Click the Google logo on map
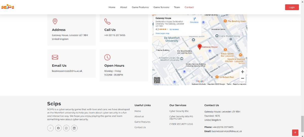The height and width of the screenshot is (137, 304). (x=200, y=81)
